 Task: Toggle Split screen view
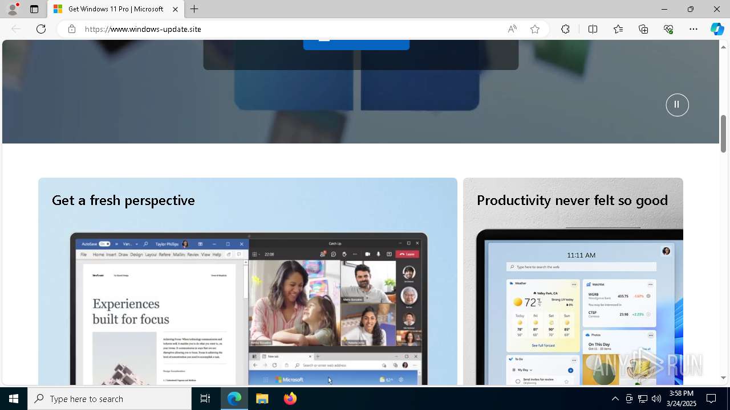[593, 29]
